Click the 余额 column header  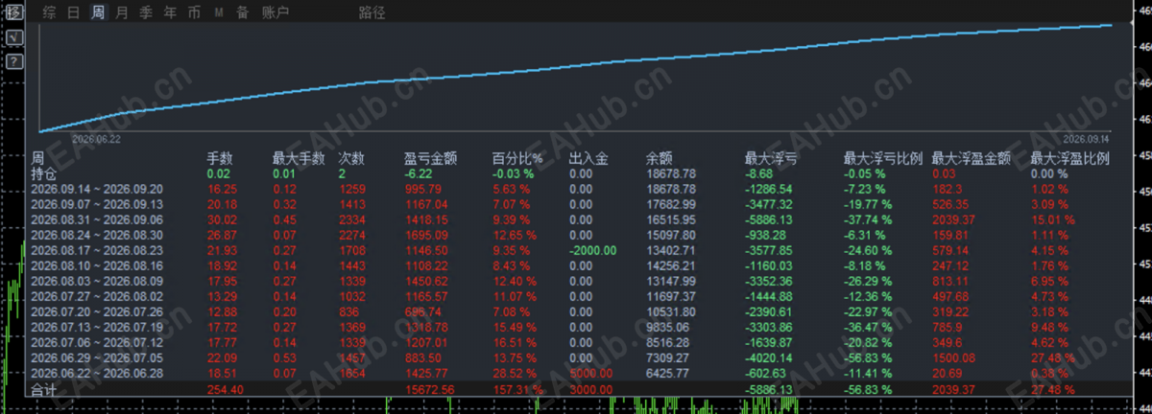click(x=659, y=159)
